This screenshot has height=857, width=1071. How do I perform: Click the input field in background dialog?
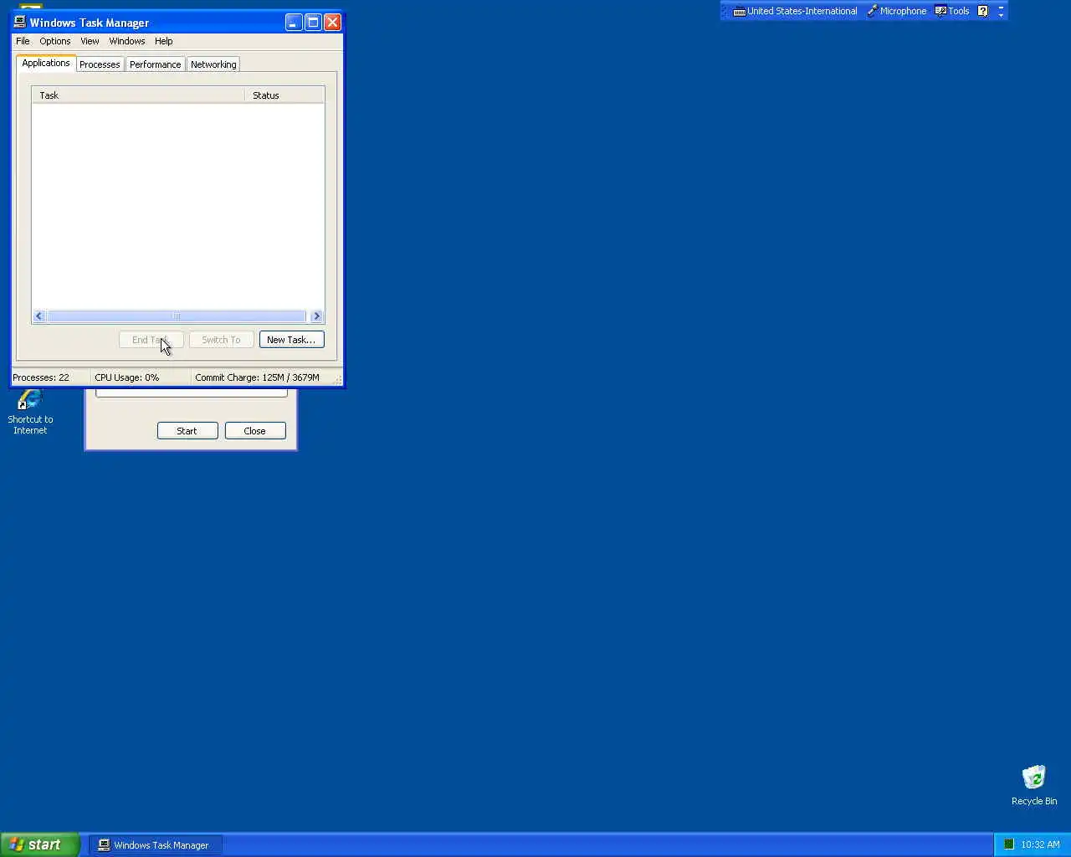coord(192,393)
